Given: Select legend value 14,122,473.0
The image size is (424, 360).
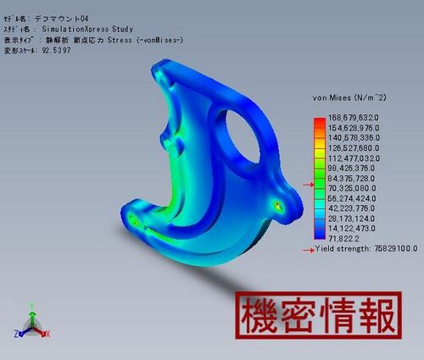Looking at the screenshot, I should pyautogui.click(x=352, y=228).
